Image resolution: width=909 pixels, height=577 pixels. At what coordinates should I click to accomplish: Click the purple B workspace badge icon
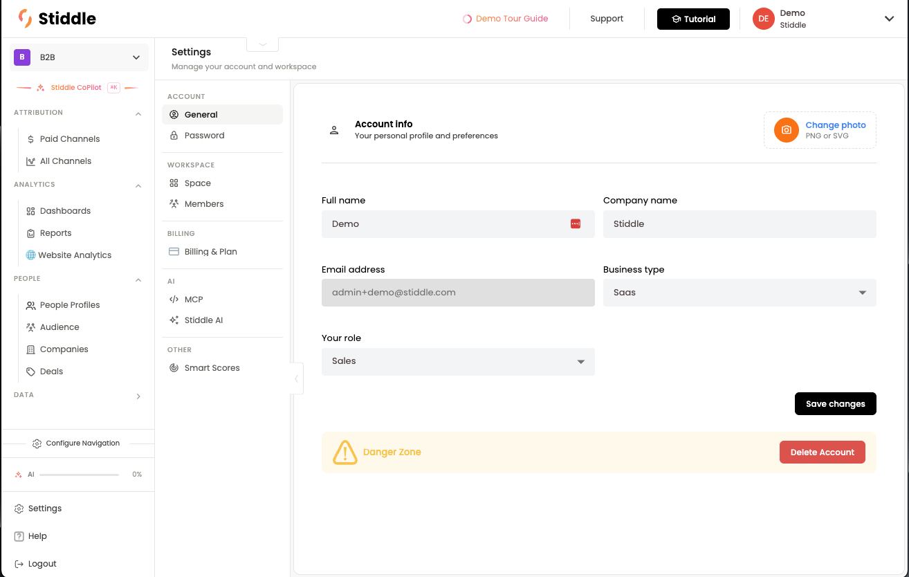[x=22, y=57]
